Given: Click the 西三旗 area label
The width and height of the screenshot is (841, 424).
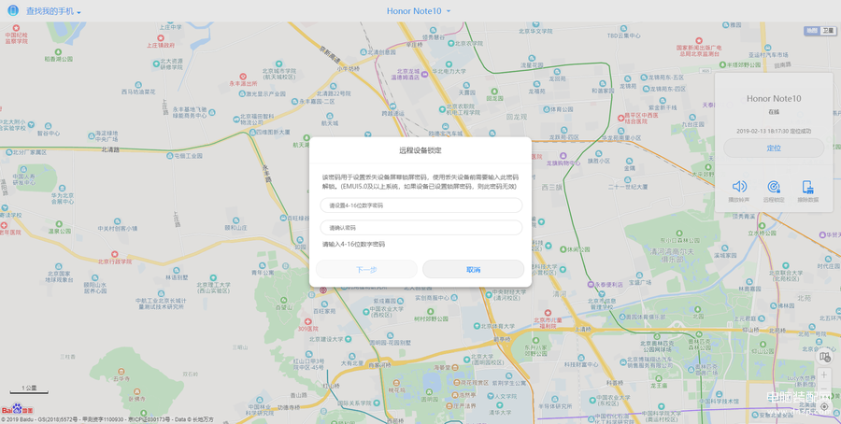Looking at the screenshot, I should pos(551,188).
